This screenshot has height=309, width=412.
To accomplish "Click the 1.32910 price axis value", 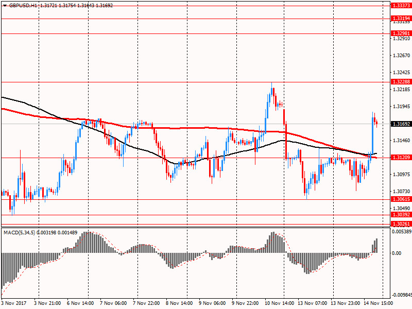I will click(401, 39).
